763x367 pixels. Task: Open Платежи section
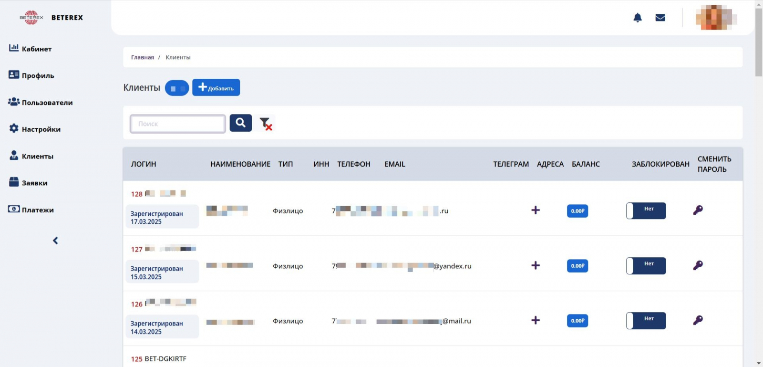pyautogui.click(x=31, y=210)
